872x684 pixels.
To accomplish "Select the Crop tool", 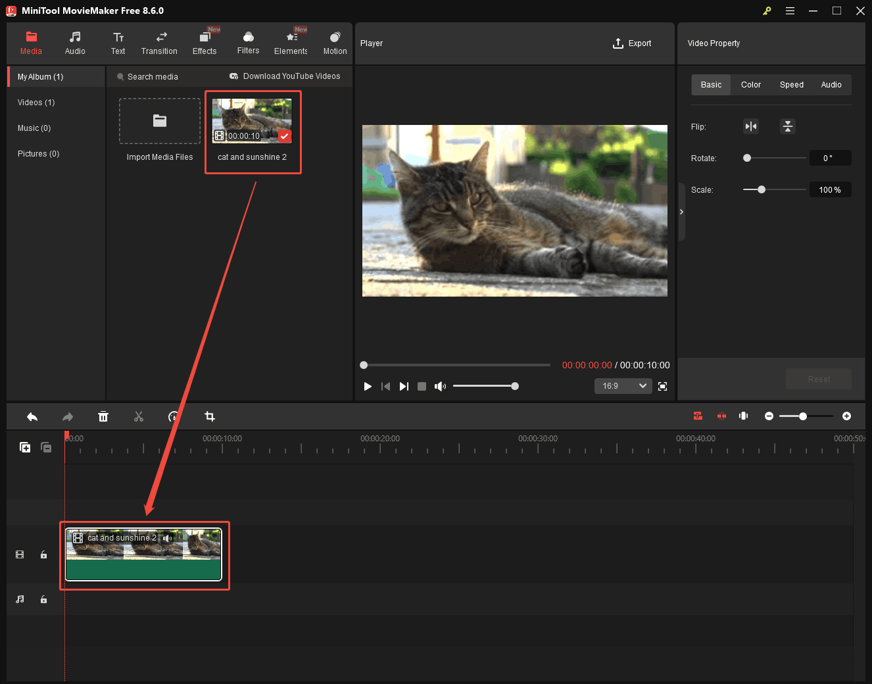I will click(210, 416).
